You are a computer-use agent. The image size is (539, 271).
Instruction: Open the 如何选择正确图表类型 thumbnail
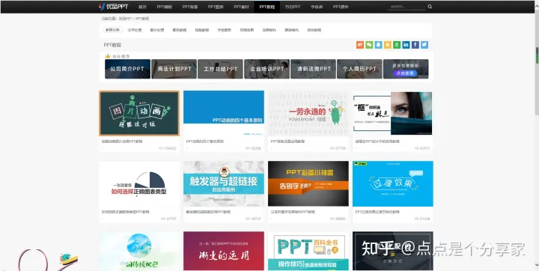point(139,183)
